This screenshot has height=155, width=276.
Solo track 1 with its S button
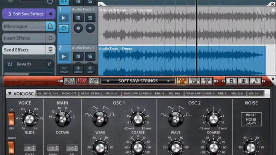90,18
